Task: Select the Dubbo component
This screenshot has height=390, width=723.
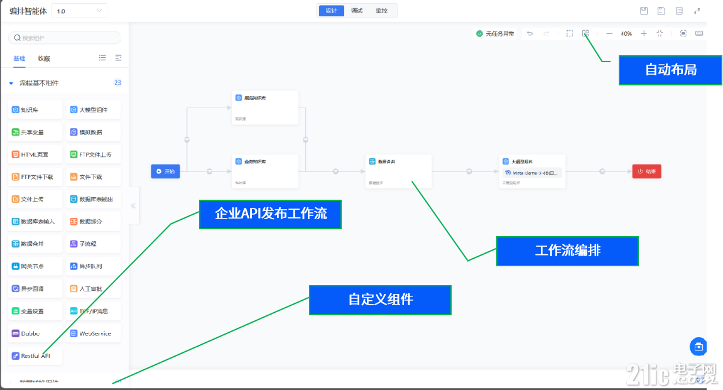Action: pyautogui.click(x=35, y=333)
